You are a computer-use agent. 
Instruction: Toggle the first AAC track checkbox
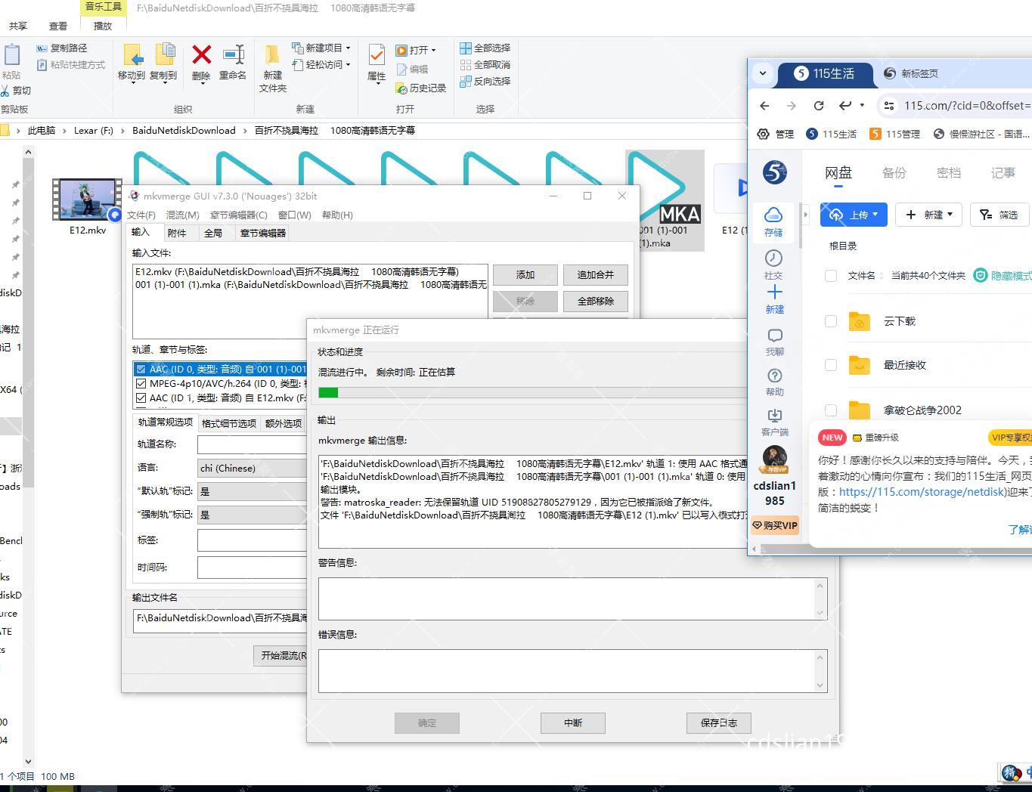point(141,370)
